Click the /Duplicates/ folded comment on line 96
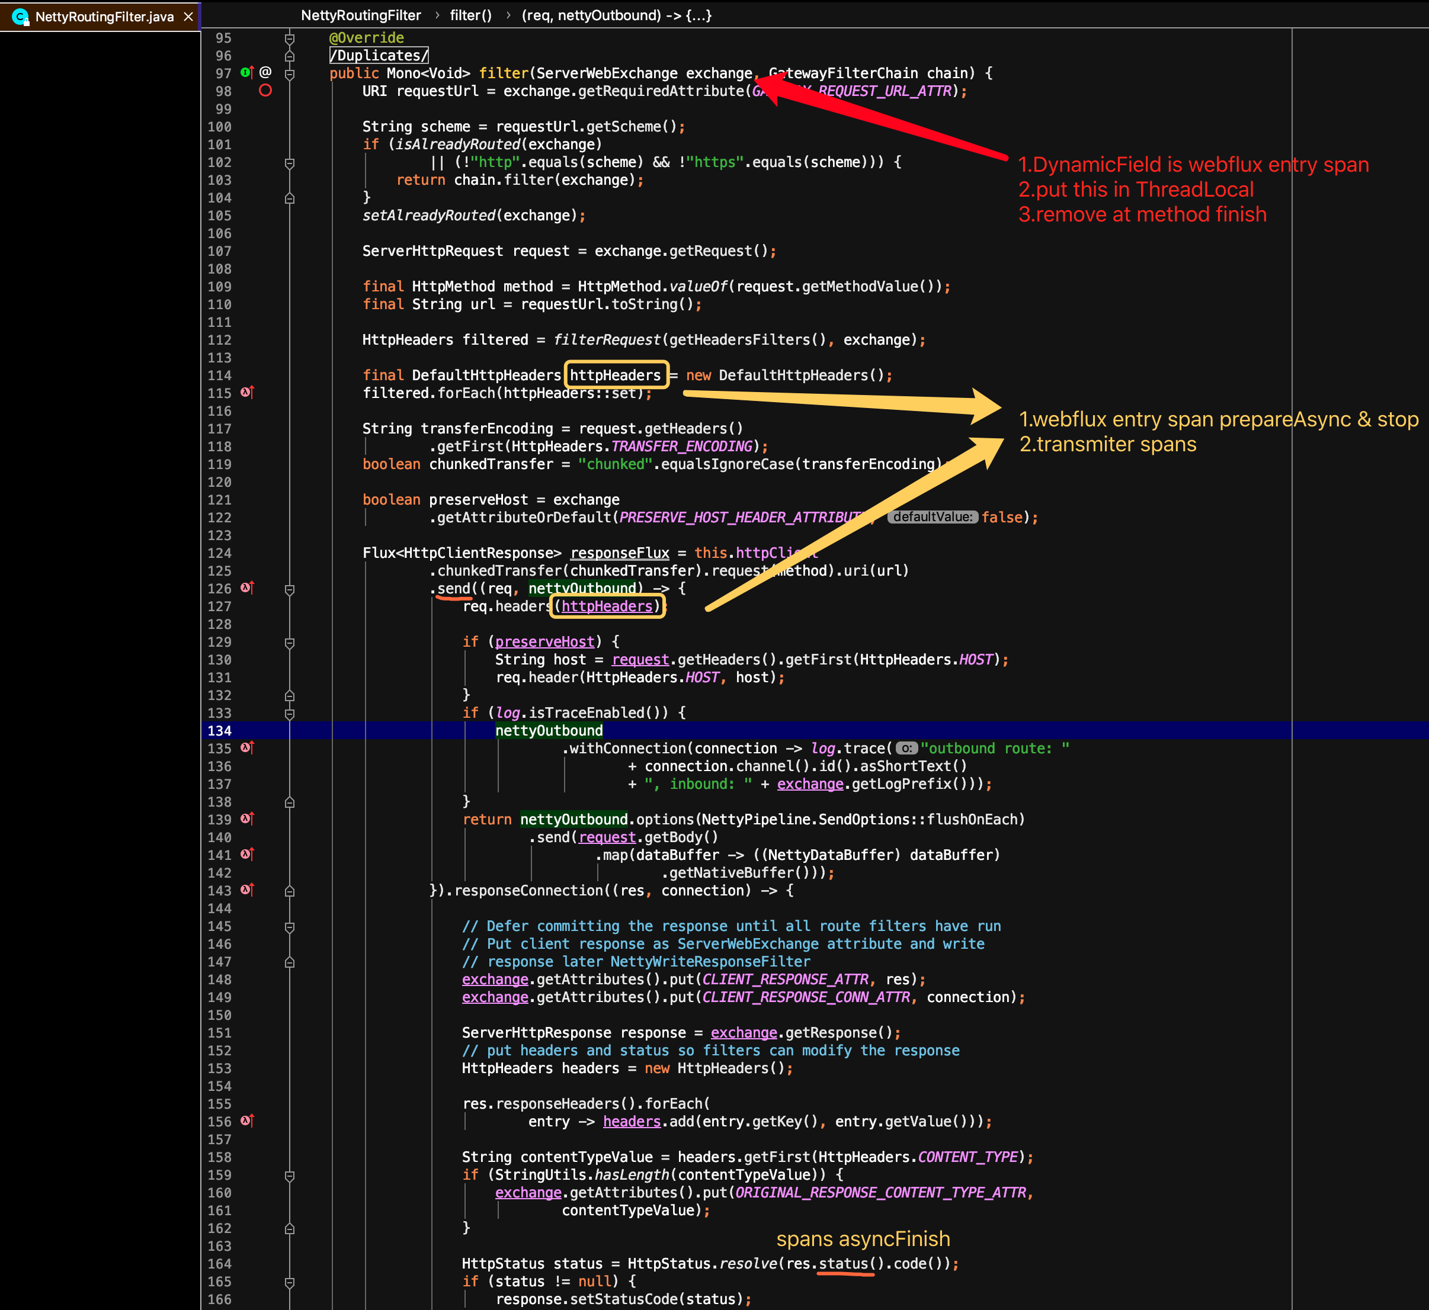Viewport: 1429px width, 1310px height. (x=379, y=55)
